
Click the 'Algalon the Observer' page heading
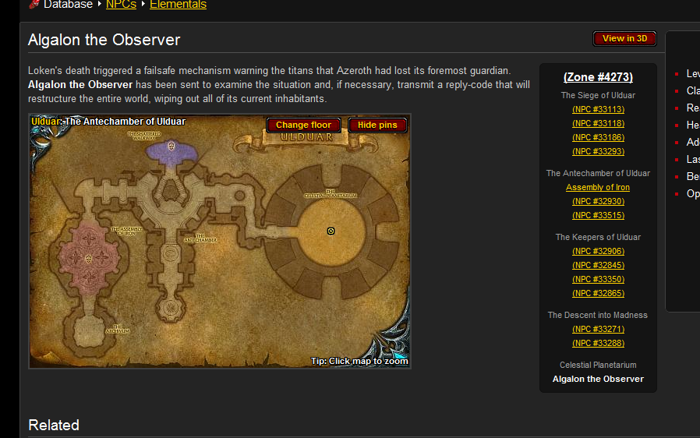(104, 40)
